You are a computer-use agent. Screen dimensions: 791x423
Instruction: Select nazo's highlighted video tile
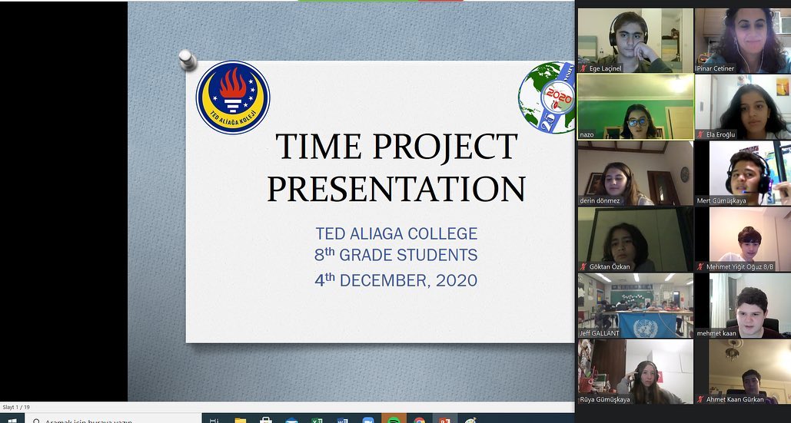[x=636, y=107]
